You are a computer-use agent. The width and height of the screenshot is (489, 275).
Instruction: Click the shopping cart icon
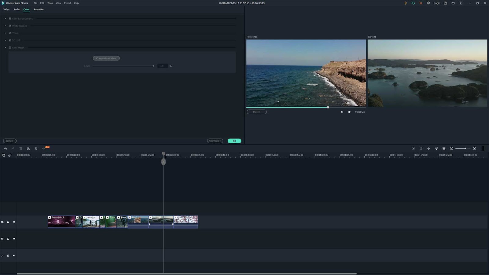[x=421, y=3]
